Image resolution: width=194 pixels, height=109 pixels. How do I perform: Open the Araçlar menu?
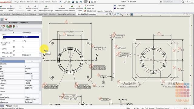(x=42, y=2)
